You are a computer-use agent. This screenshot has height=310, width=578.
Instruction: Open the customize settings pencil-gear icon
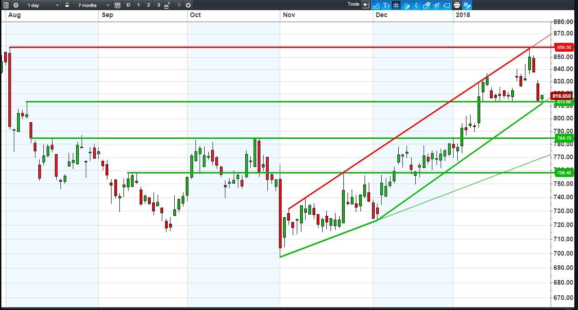tap(467, 5)
